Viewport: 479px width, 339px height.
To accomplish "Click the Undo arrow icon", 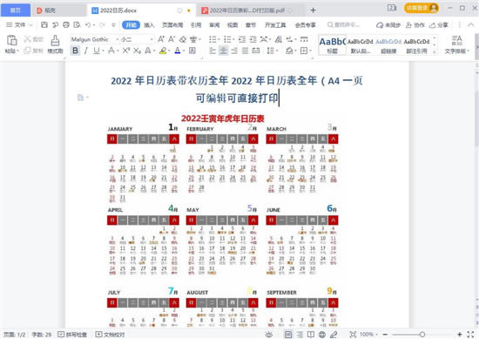I will click(x=88, y=24).
